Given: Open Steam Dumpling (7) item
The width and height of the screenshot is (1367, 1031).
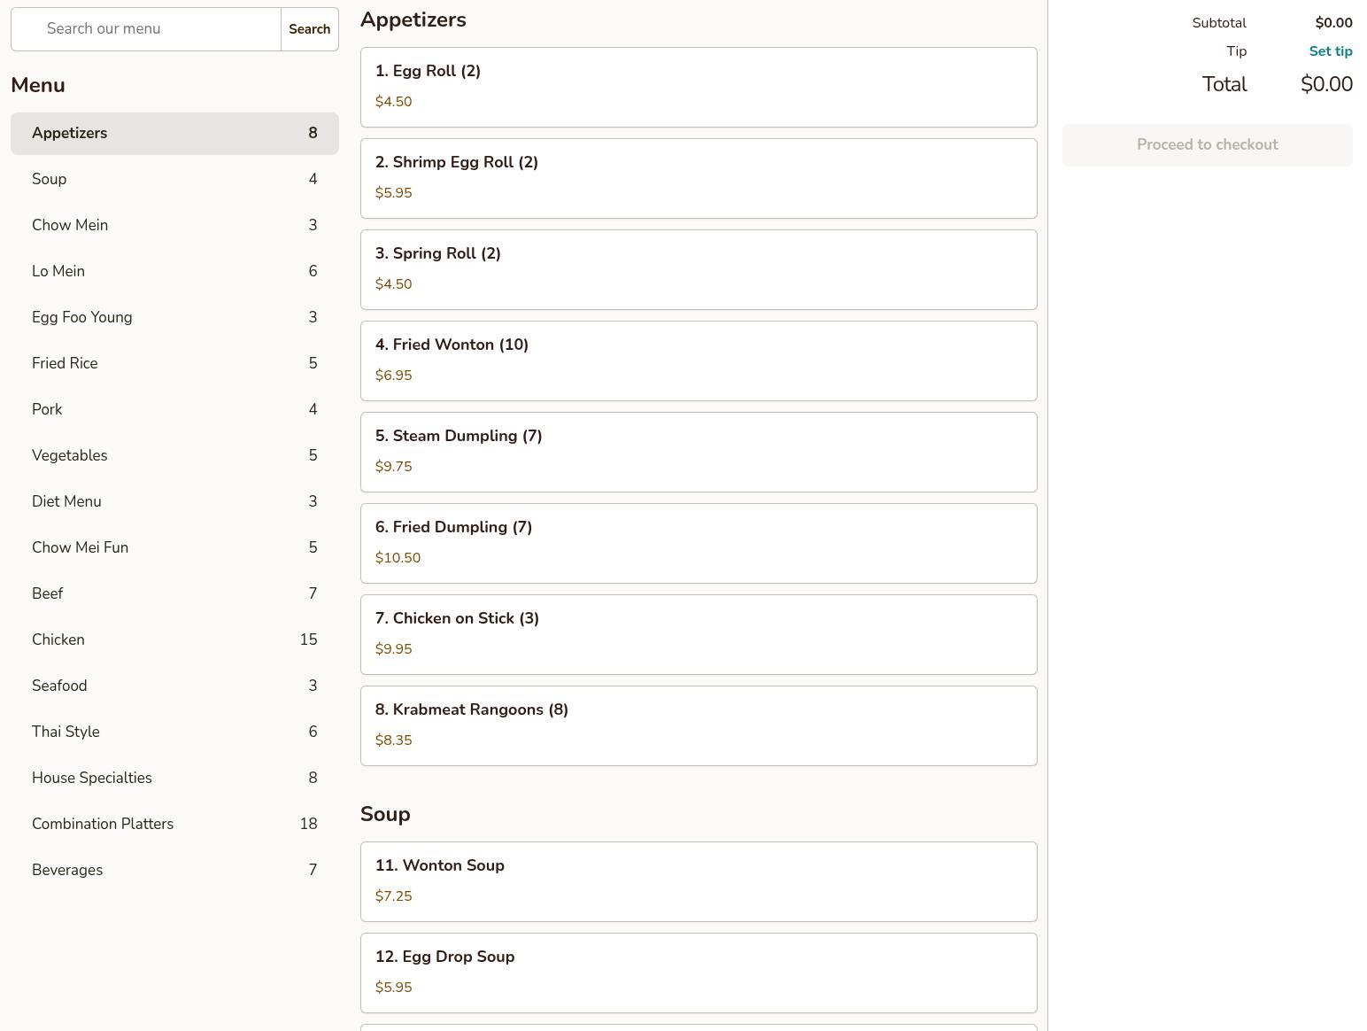Looking at the screenshot, I should [699, 452].
